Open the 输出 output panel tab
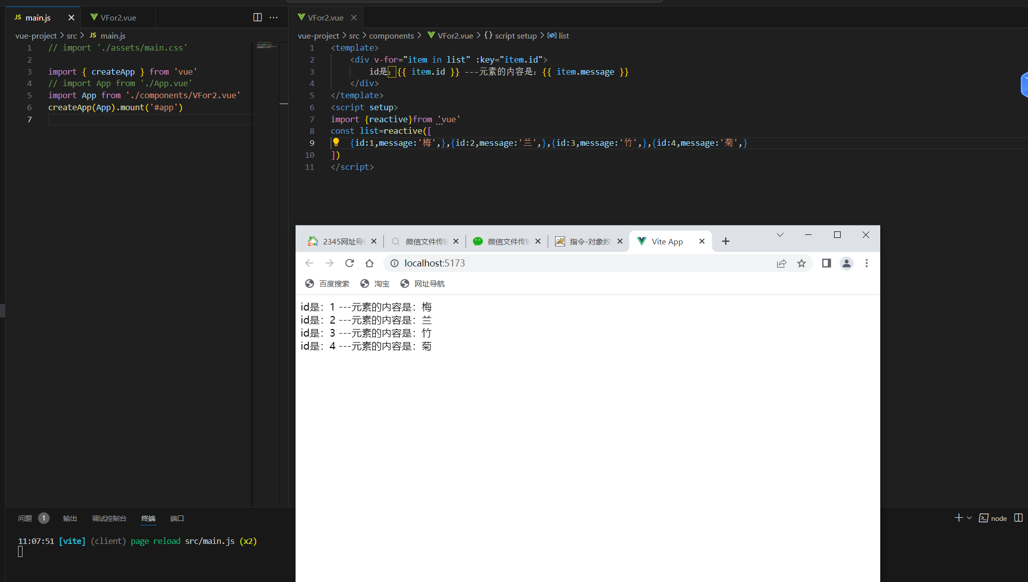 click(70, 518)
